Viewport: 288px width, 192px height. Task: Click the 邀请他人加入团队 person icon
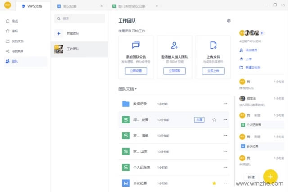(175, 45)
